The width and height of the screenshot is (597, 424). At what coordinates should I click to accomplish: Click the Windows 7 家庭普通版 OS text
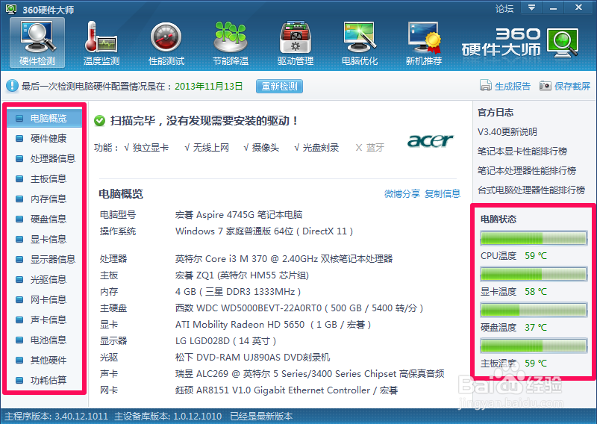pos(264,231)
